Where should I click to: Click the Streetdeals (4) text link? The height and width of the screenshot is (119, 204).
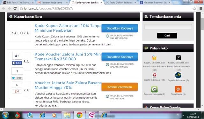(178, 94)
